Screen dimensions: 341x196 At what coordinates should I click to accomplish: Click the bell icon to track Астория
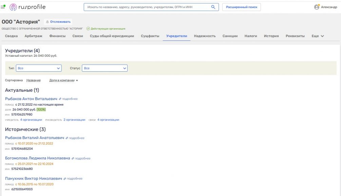(48, 22)
